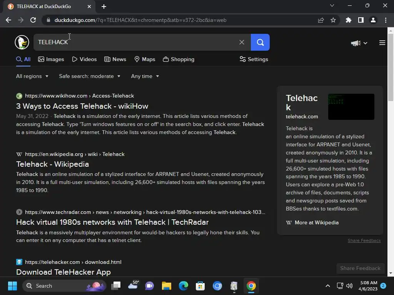Open tab search chevron
Screen dimensions: 394x295
coord(332,5)
